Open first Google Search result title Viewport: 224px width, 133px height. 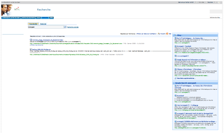coord(194,87)
